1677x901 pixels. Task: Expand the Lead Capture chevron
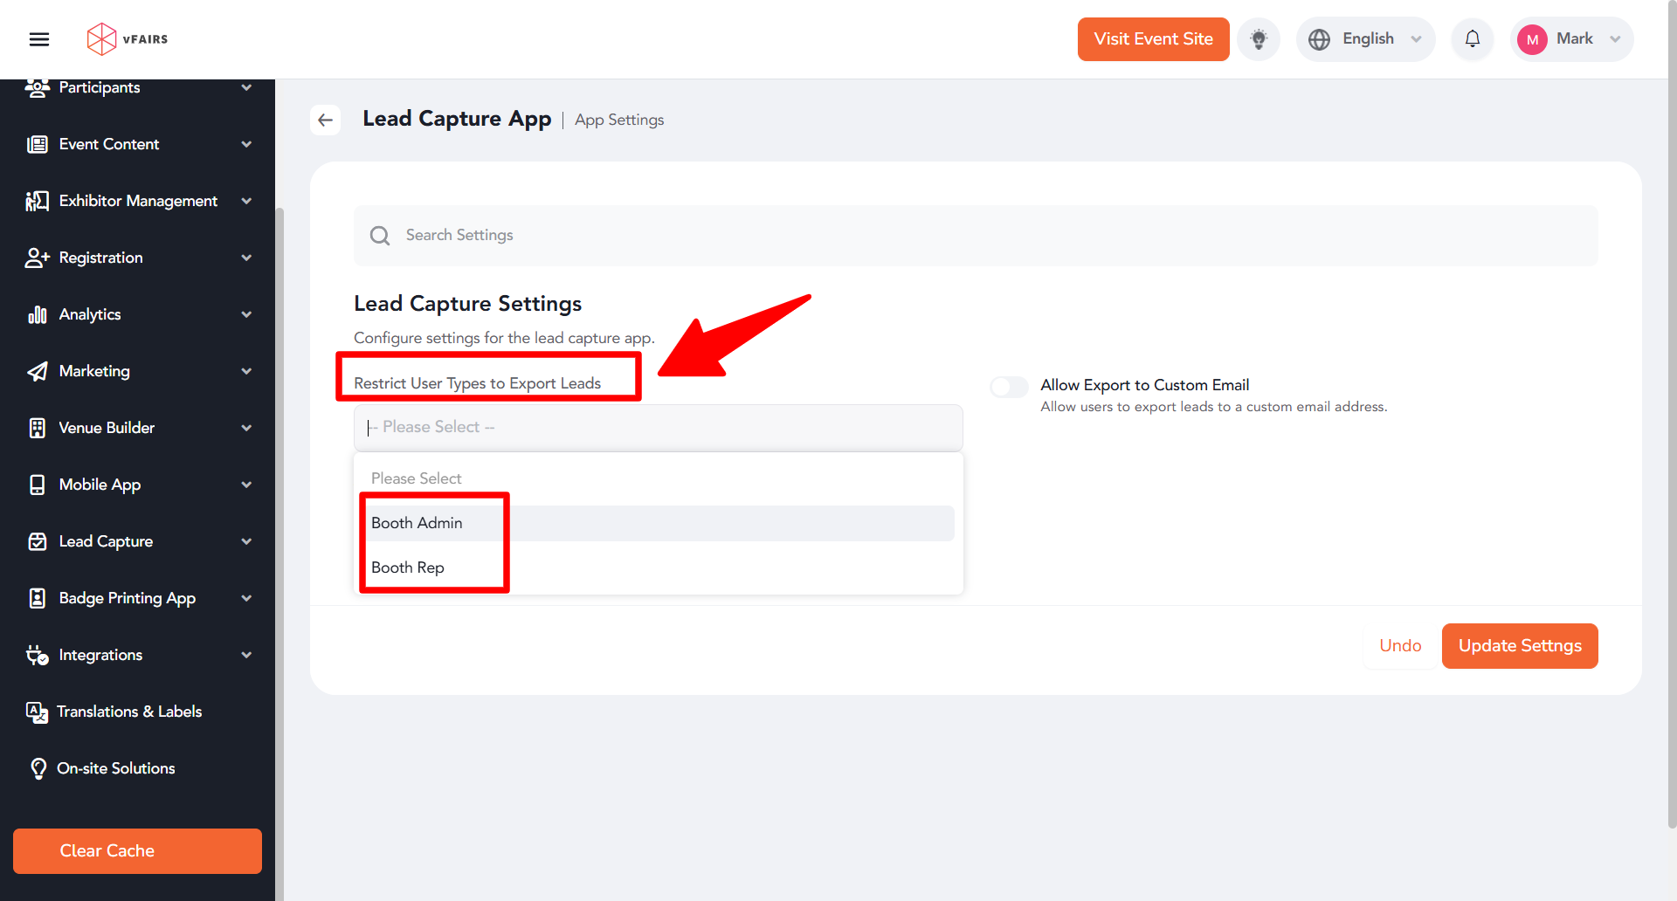point(246,541)
